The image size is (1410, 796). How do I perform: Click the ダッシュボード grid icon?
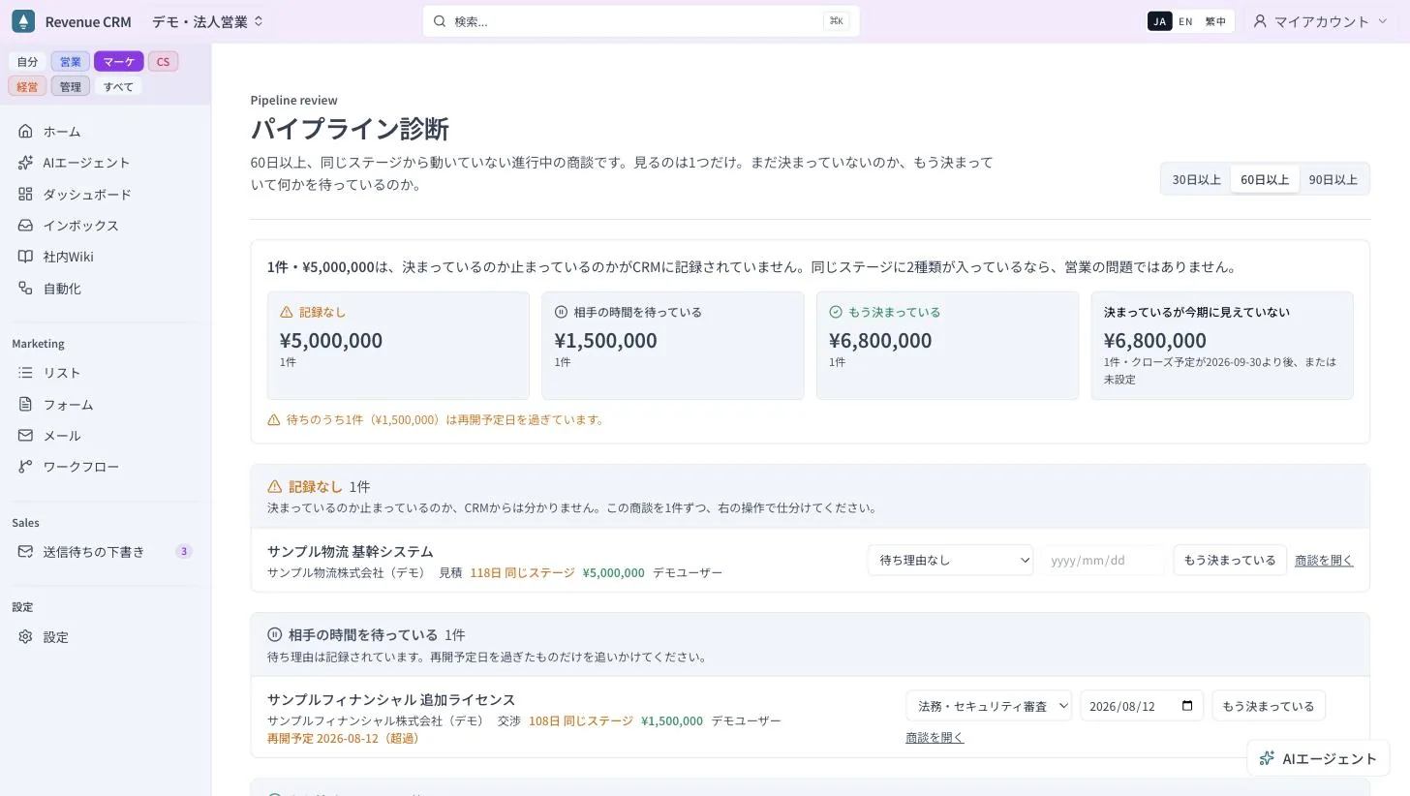pos(25,194)
